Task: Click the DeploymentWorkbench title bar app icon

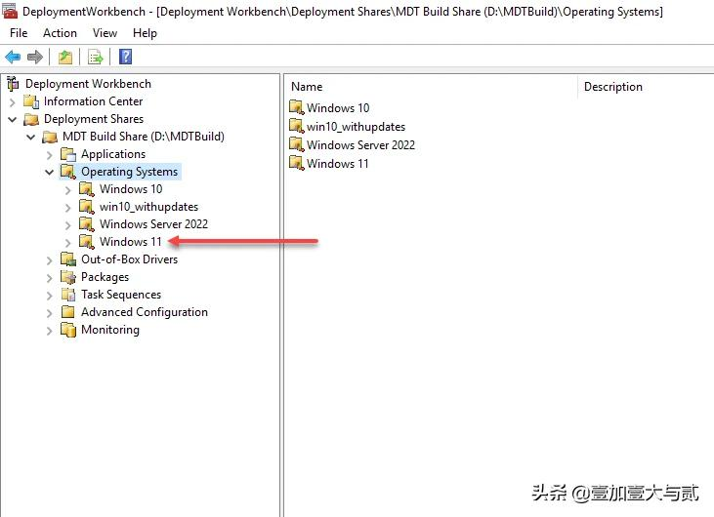Action: tap(10, 11)
